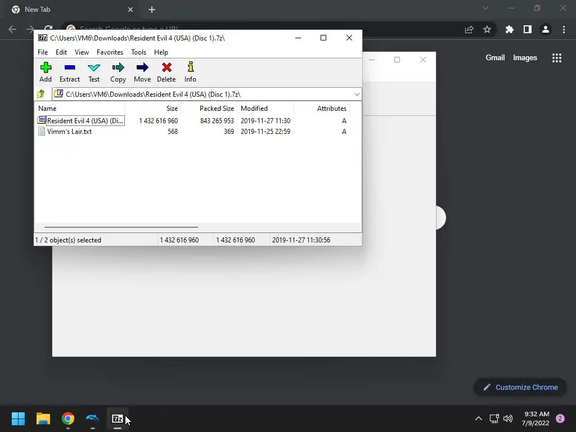Screen dimensions: 576x432
Task: Go up one folder level in 7-Zip
Action: point(41,94)
